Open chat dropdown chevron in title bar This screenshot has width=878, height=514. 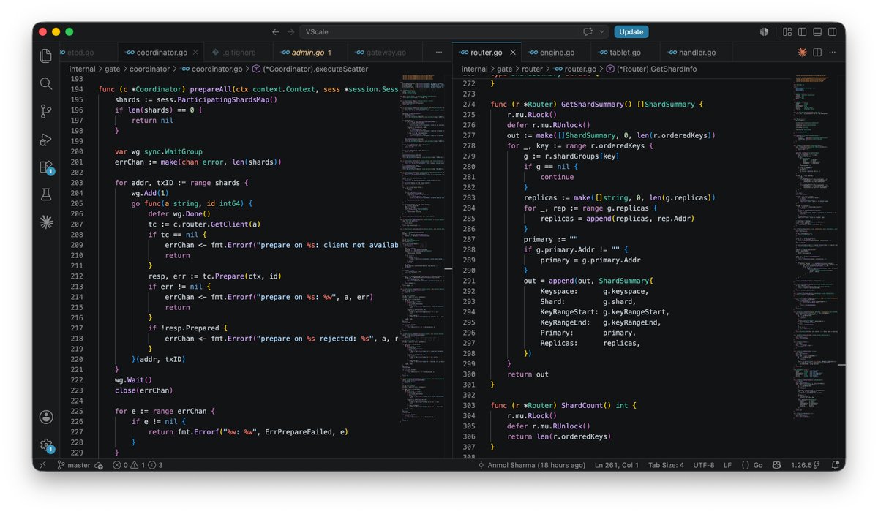pyautogui.click(x=602, y=32)
